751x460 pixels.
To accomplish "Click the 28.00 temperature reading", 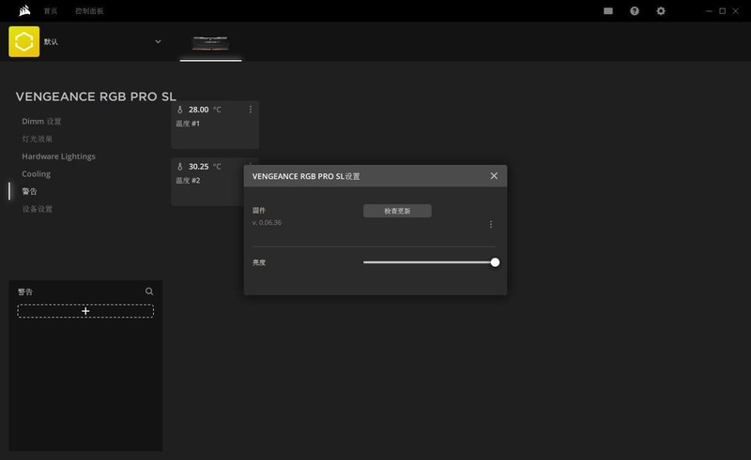I will [x=198, y=110].
